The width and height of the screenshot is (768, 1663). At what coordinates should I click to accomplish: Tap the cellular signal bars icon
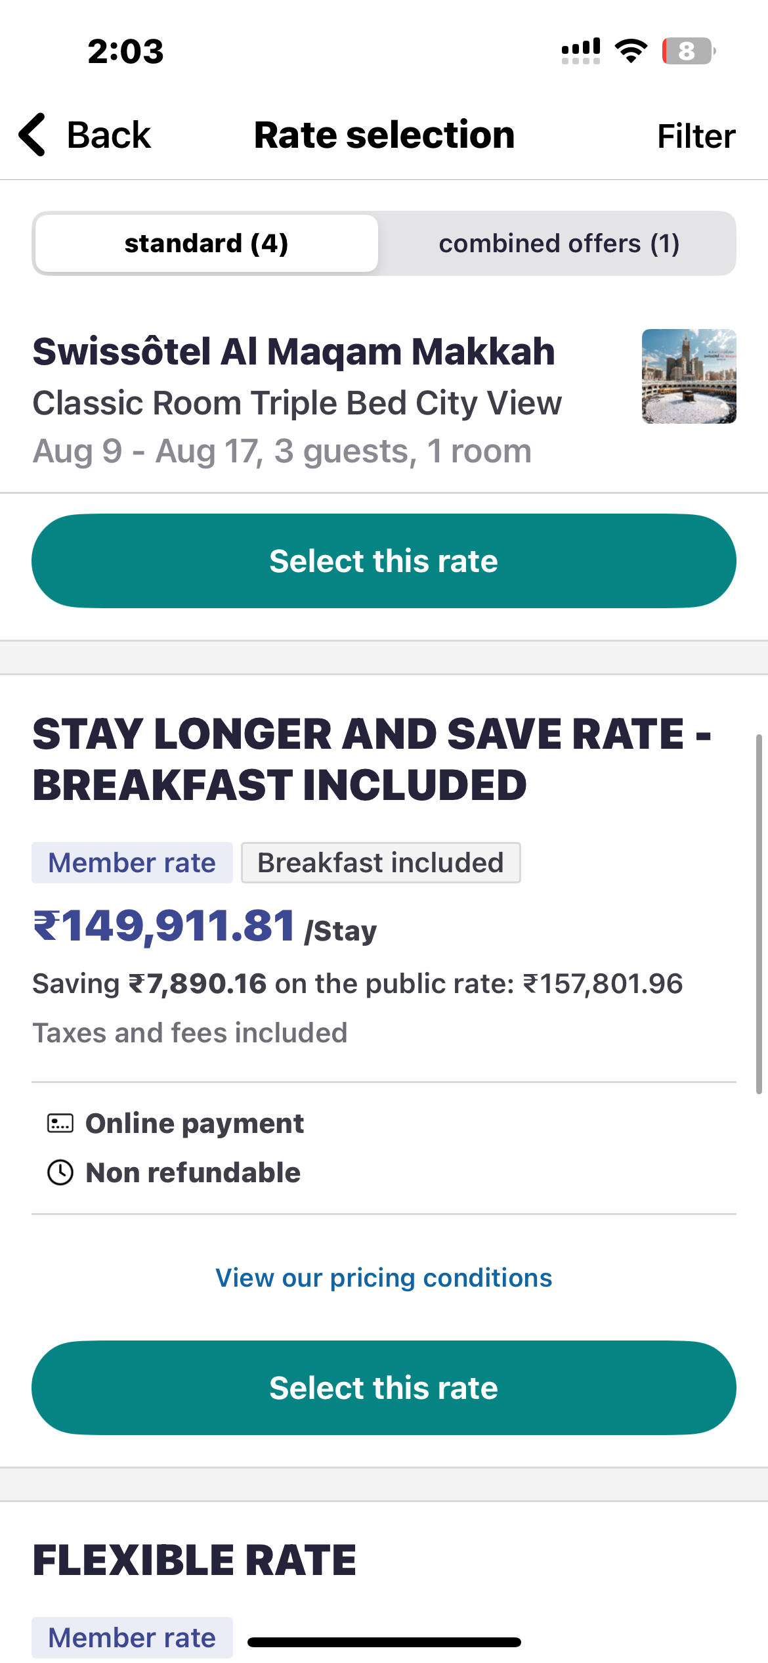point(581,51)
